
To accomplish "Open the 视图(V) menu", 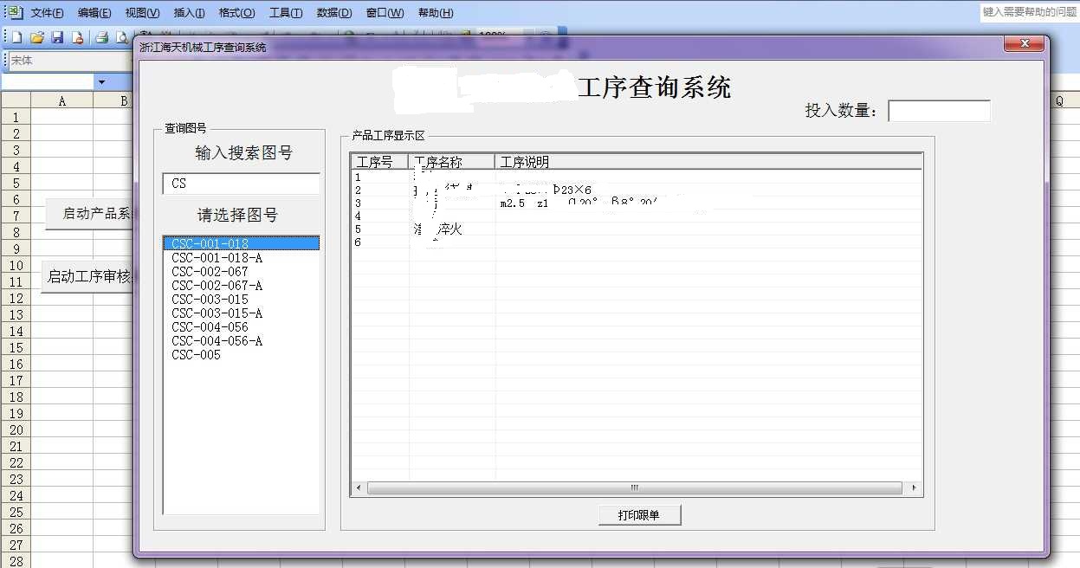I will pos(142,13).
